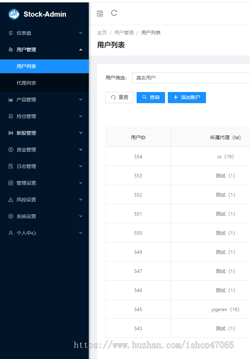Click the agent cell cs（19）

click(x=225, y=157)
